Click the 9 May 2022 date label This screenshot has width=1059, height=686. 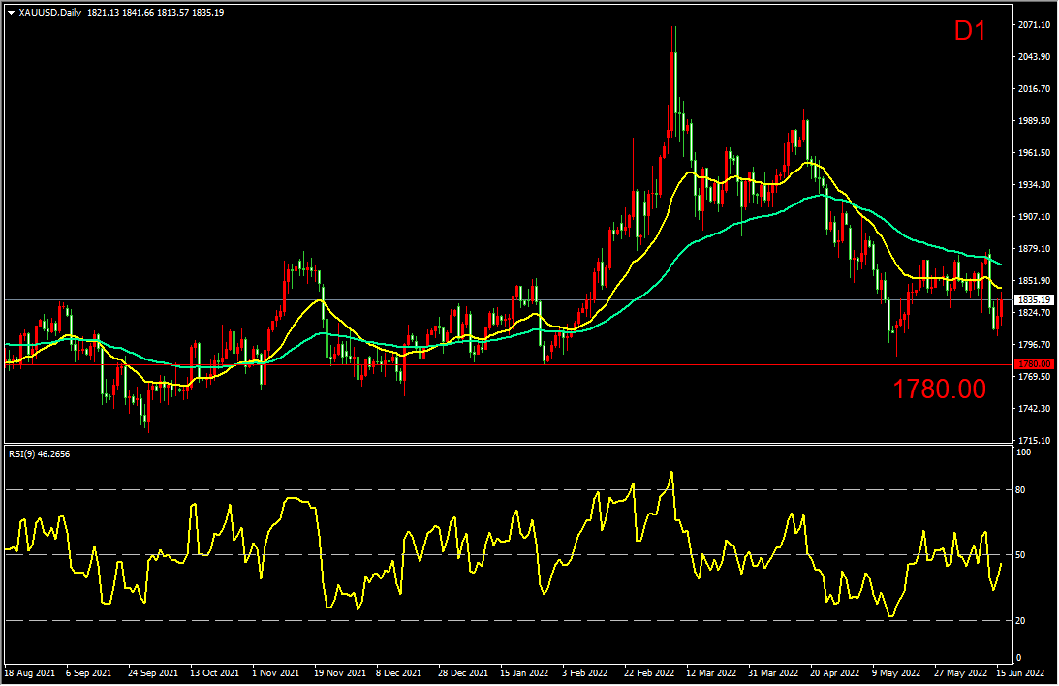click(x=896, y=673)
